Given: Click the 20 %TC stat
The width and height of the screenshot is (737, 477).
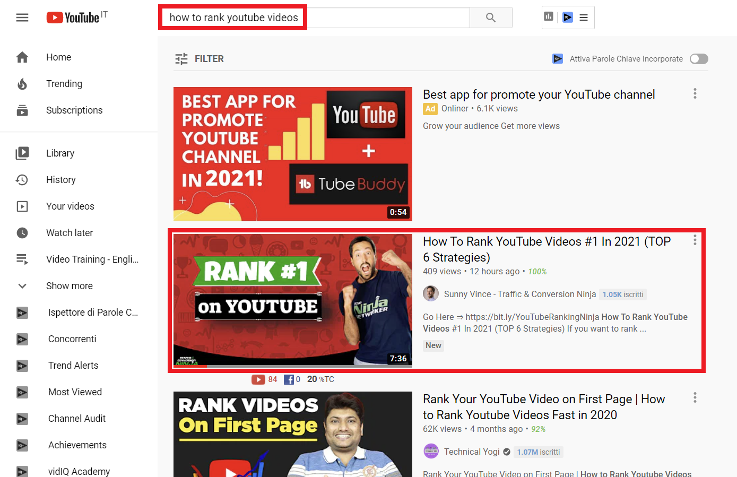Looking at the screenshot, I should (320, 379).
